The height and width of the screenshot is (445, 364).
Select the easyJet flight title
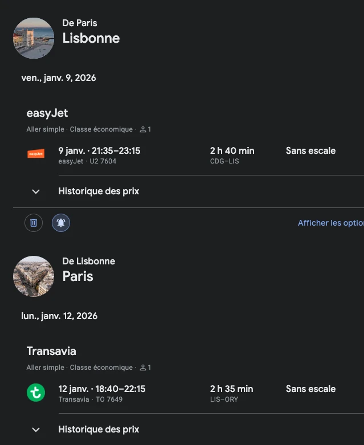point(47,113)
